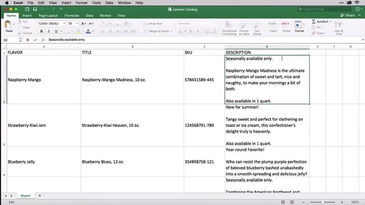The image size is (365, 205).
Task: Cancel the cell edit with red X
Action: (x=28, y=40)
